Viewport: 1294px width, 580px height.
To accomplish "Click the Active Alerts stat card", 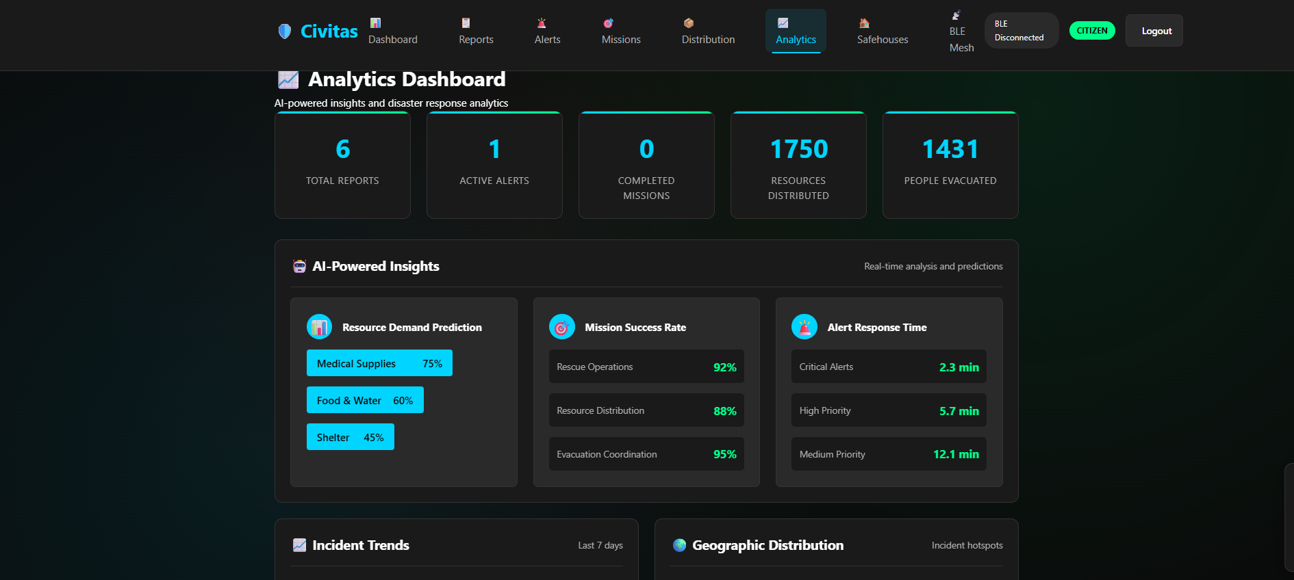I will [x=494, y=165].
